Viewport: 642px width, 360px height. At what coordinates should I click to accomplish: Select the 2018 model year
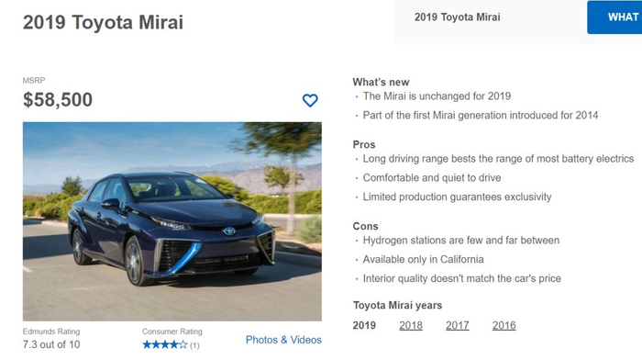pyautogui.click(x=411, y=325)
